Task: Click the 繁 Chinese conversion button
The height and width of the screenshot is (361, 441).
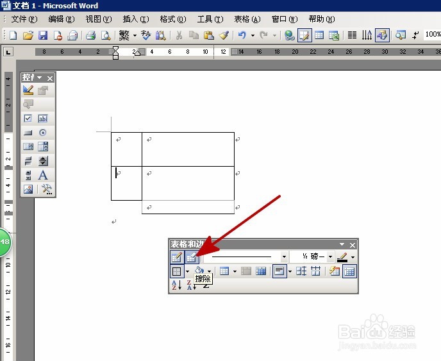Action: point(124,35)
